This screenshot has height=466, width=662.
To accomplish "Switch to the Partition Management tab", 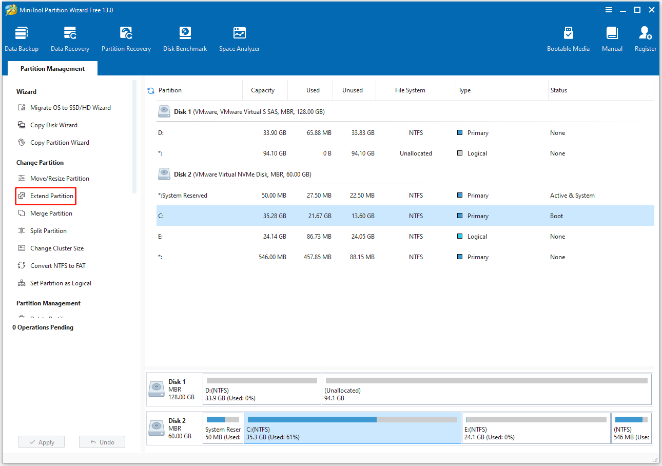I will pos(52,68).
